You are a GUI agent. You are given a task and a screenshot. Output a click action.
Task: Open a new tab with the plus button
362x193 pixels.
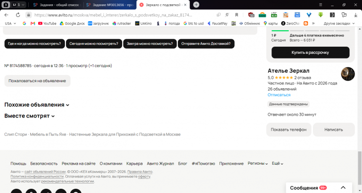click(x=196, y=5)
